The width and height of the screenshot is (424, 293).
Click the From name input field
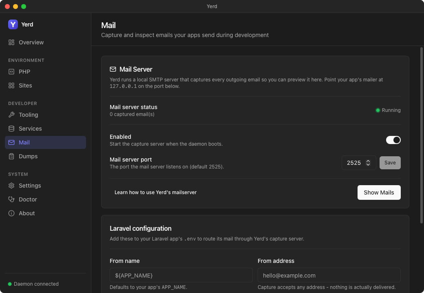click(x=181, y=275)
